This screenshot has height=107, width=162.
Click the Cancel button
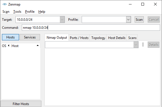coord(154,19)
